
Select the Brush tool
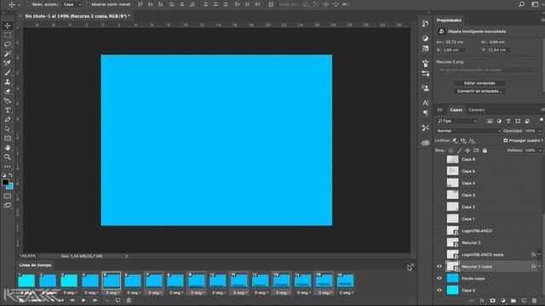point(8,72)
